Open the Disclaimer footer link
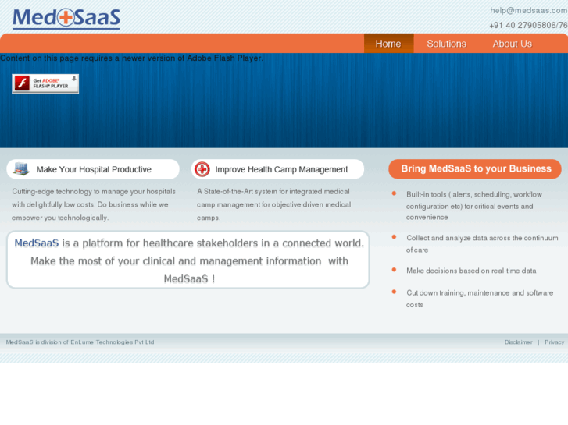This screenshot has width=568, height=425. pos(518,342)
